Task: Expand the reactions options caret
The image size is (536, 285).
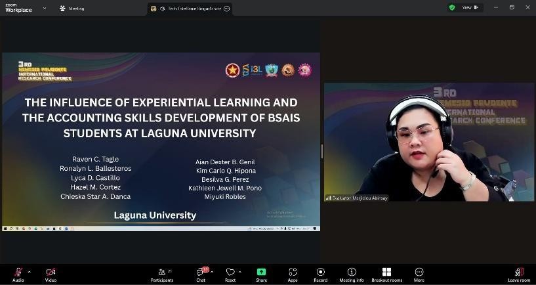Action: (239, 272)
